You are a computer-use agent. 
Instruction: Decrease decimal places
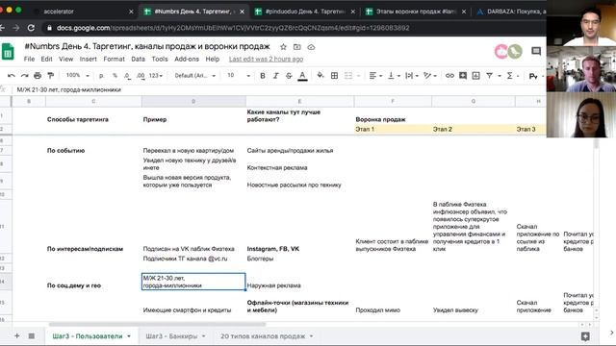pyautogui.click(x=127, y=75)
